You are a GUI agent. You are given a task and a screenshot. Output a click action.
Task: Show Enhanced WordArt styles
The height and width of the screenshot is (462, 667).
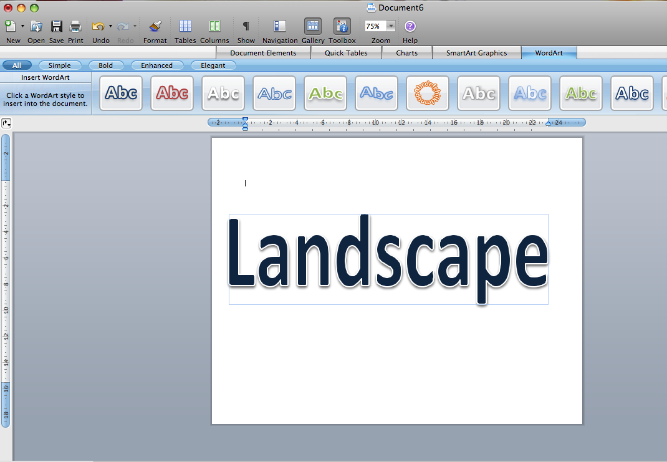click(x=157, y=65)
